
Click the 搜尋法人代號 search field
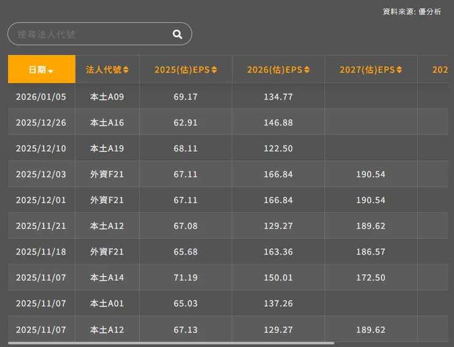99,34
